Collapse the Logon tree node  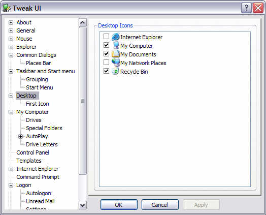coord(11,186)
